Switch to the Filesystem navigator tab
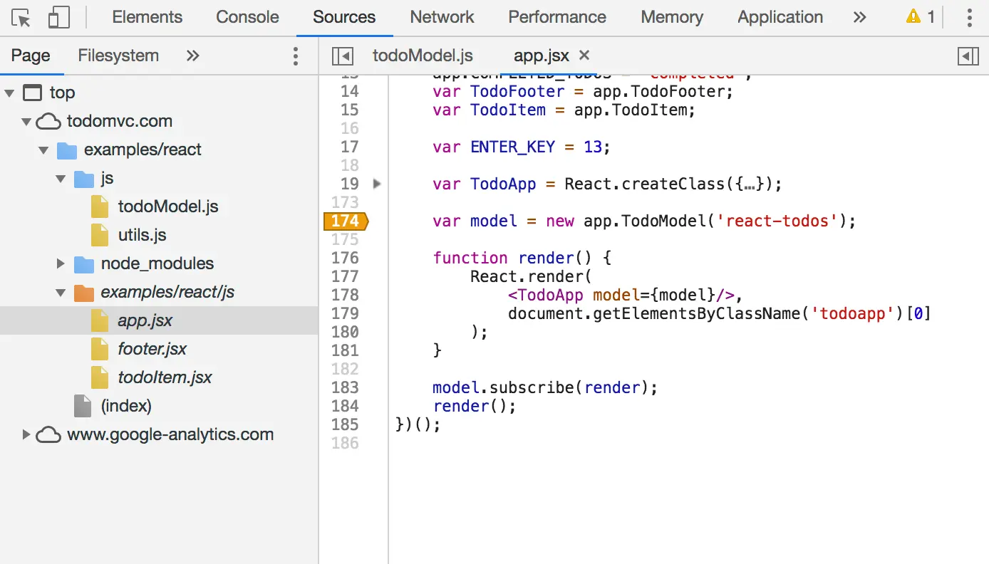This screenshot has width=989, height=564. pyautogui.click(x=118, y=56)
